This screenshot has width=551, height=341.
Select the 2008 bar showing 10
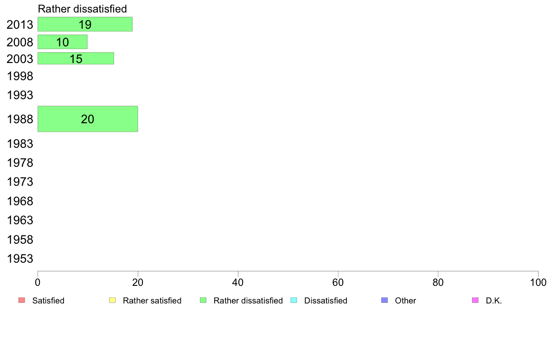[63, 42]
